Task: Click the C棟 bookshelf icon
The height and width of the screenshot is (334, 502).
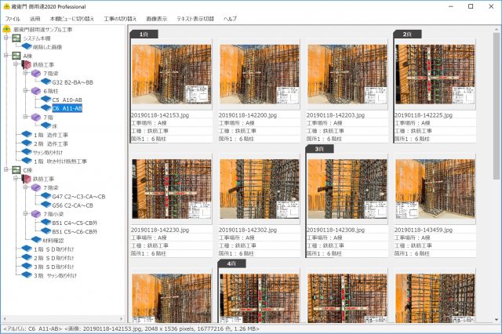Action: point(16,169)
